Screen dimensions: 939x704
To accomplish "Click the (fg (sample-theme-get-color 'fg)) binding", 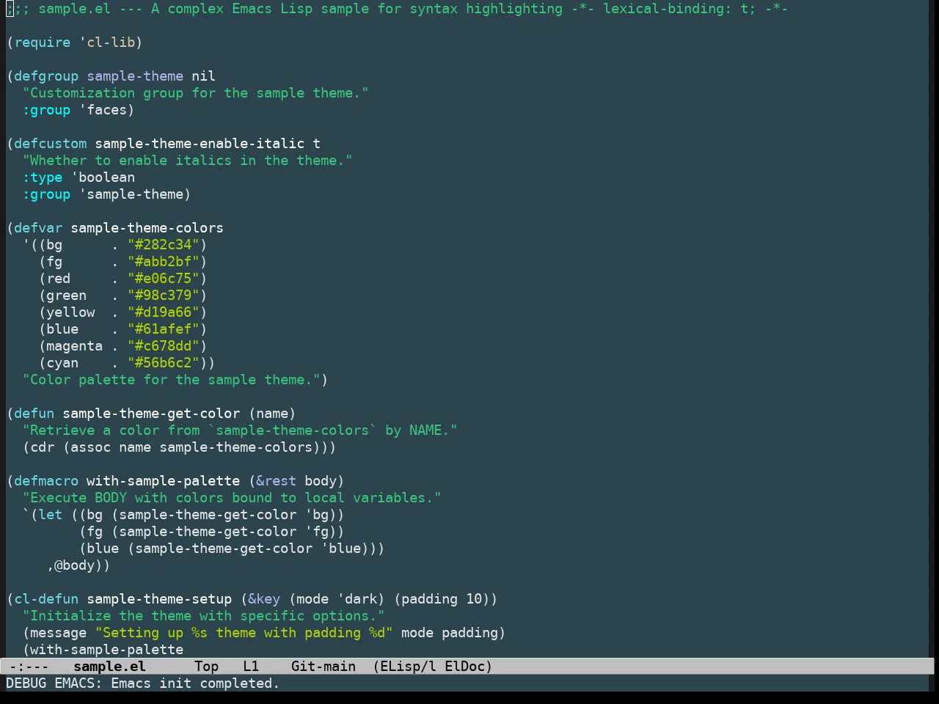I will [x=211, y=532].
